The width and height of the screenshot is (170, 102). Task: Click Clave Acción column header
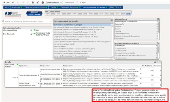coord(45,66)
